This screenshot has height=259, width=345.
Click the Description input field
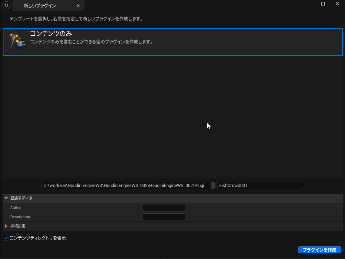click(164, 217)
